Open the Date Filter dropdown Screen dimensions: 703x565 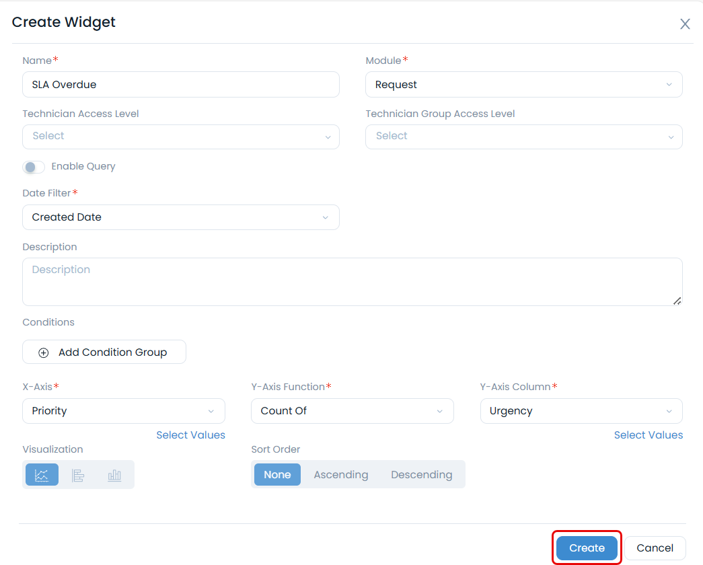pyautogui.click(x=181, y=217)
